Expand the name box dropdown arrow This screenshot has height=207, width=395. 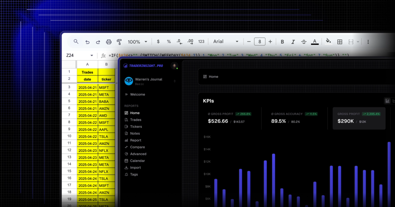pyautogui.click(x=92, y=56)
